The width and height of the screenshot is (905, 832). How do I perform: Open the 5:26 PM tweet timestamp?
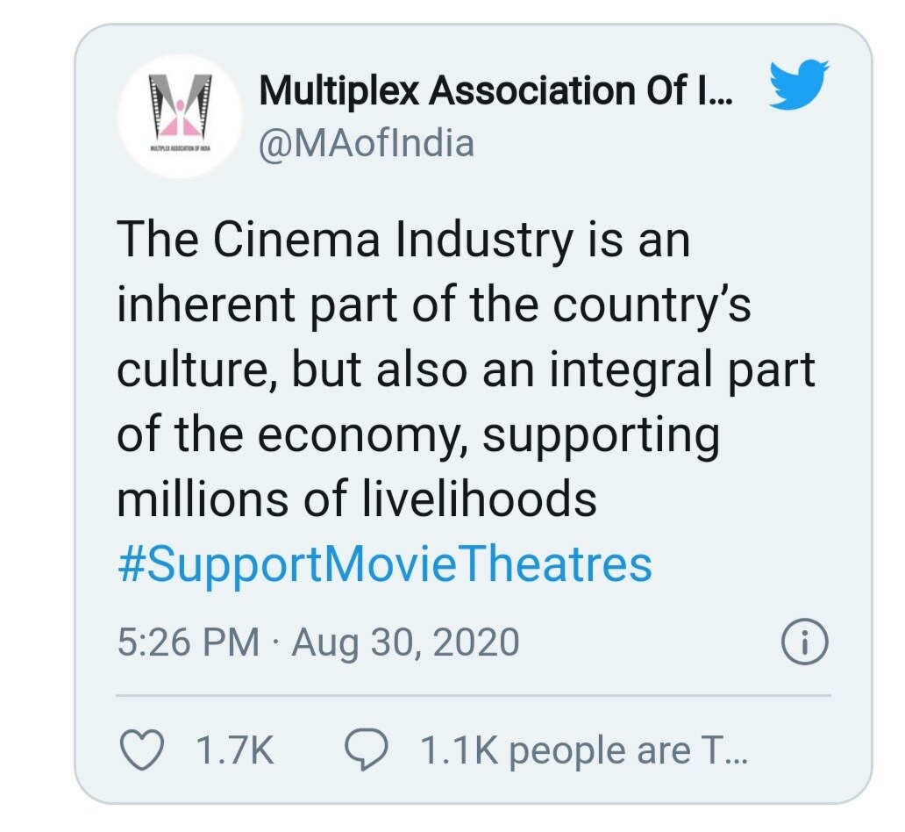click(x=189, y=642)
